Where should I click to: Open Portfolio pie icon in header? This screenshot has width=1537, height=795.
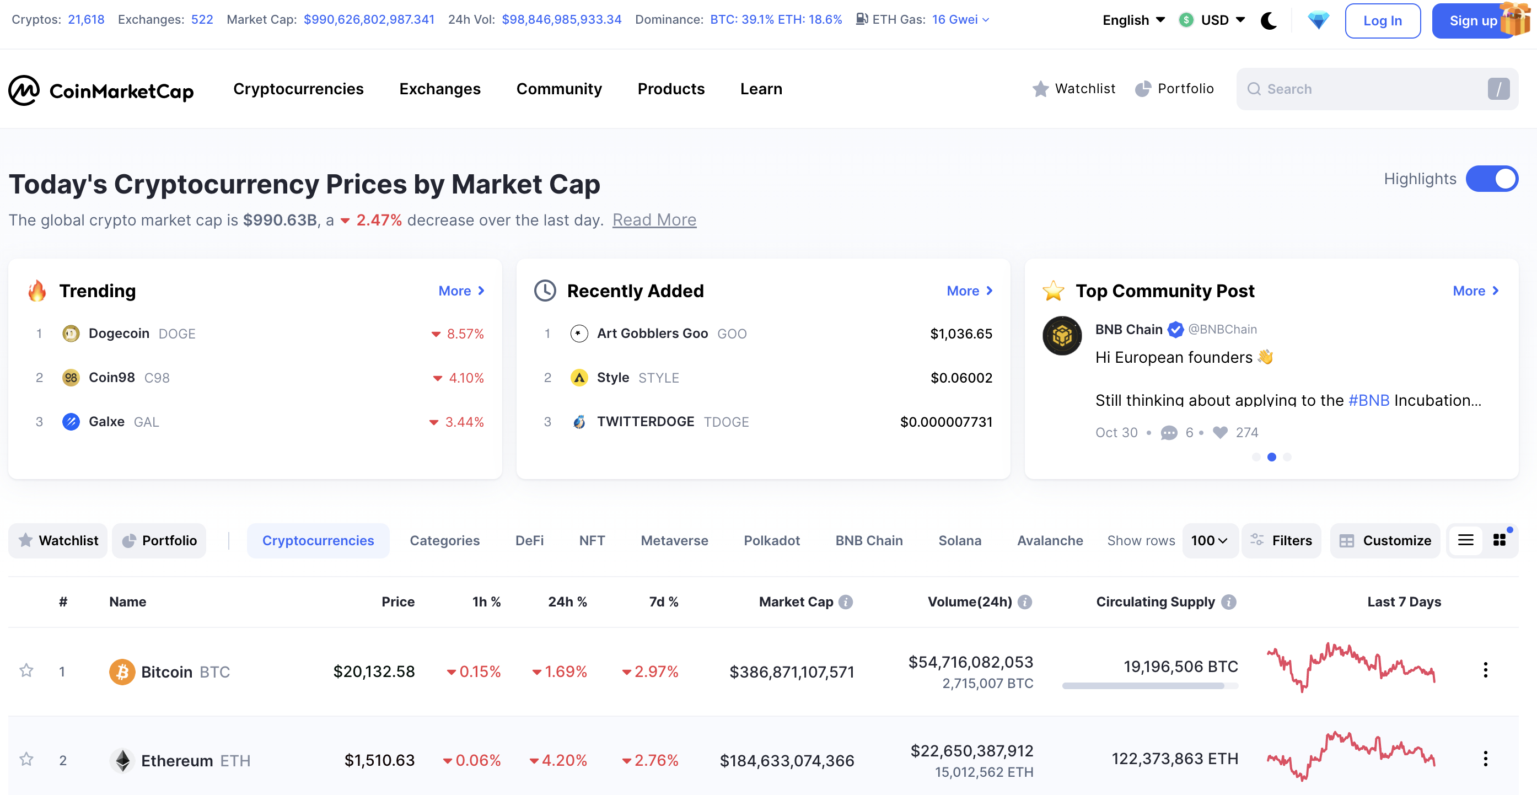1142,89
